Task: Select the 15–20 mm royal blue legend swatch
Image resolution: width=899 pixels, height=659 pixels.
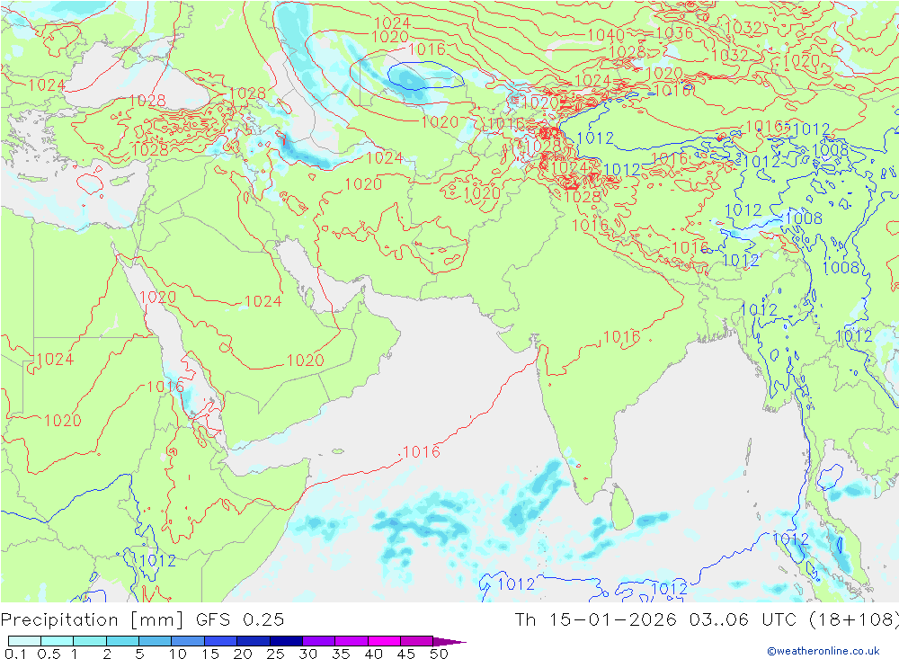Action: (220, 641)
